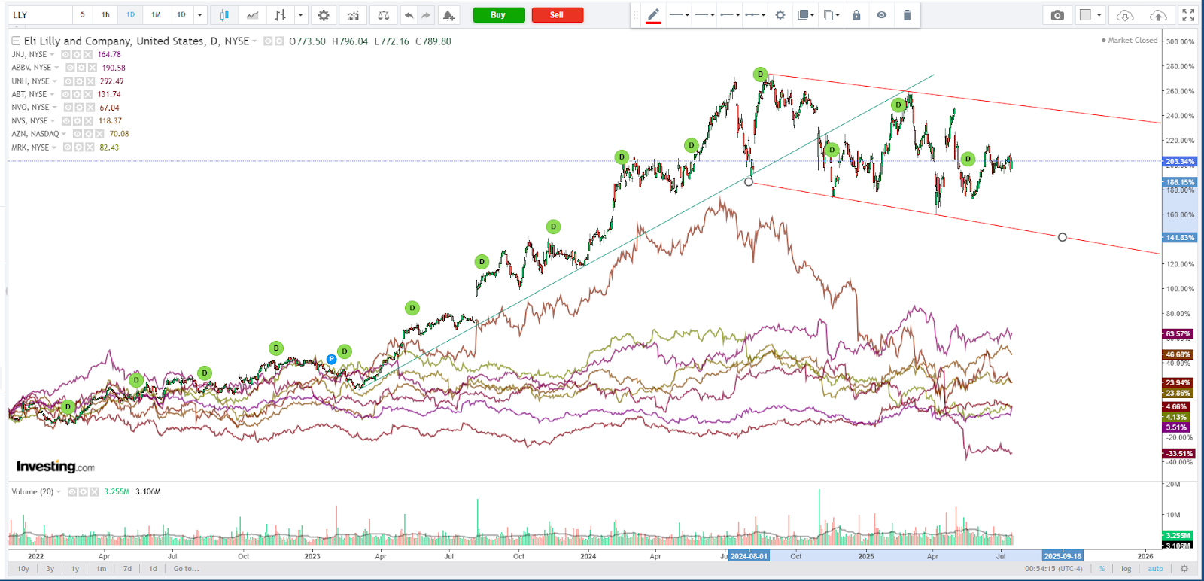The height and width of the screenshot is (581, 1204).
Task: Open the Indicators icon
Action: 353,14
